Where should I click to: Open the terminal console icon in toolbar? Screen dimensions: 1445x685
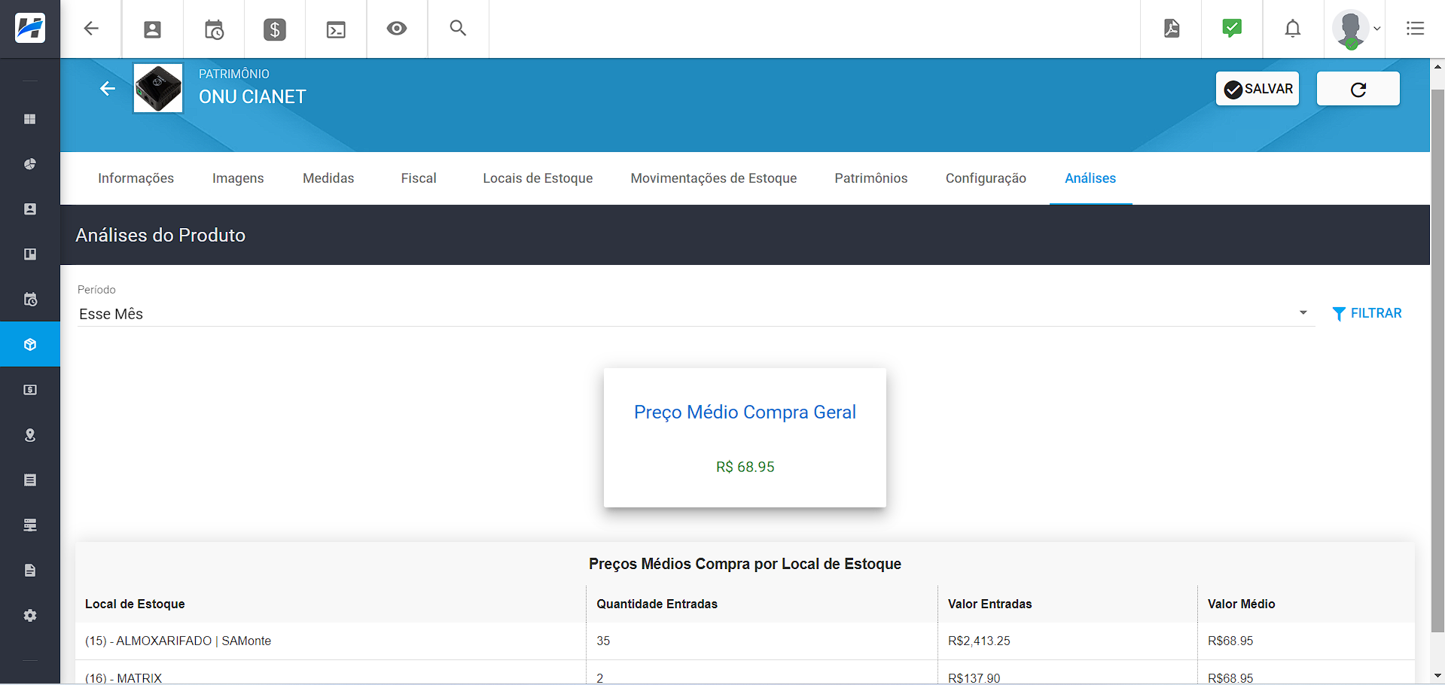coord(336,29)
